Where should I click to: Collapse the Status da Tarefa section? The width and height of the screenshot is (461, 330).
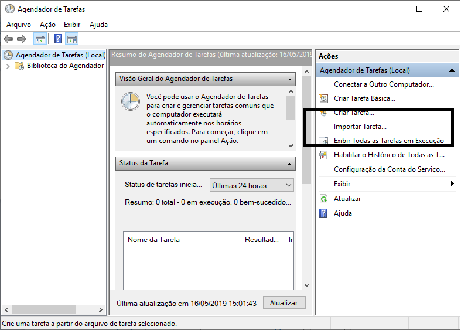coord(289,164)
